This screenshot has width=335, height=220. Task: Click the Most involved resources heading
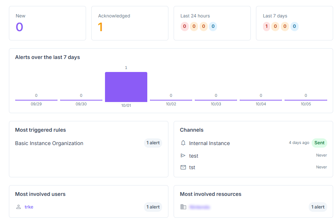210,194
